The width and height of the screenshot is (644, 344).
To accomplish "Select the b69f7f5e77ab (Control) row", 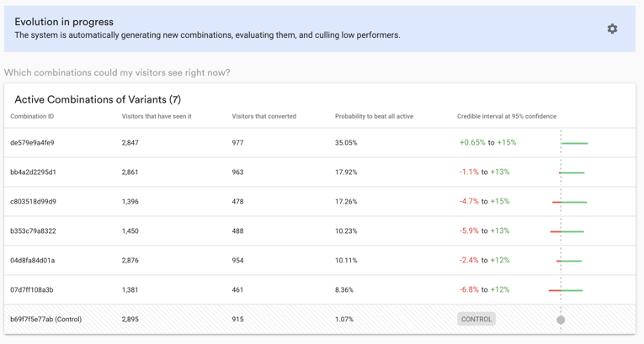I will click(x=320, y=319).
